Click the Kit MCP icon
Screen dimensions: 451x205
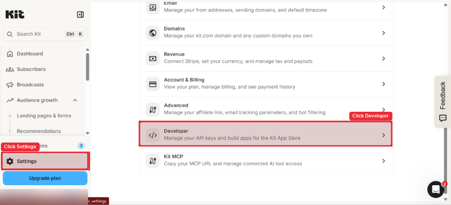(x=153, y=161)
